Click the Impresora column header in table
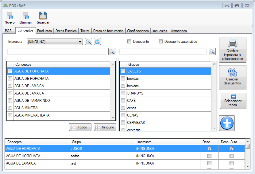 pyautogui.click(x=168, y=142)
